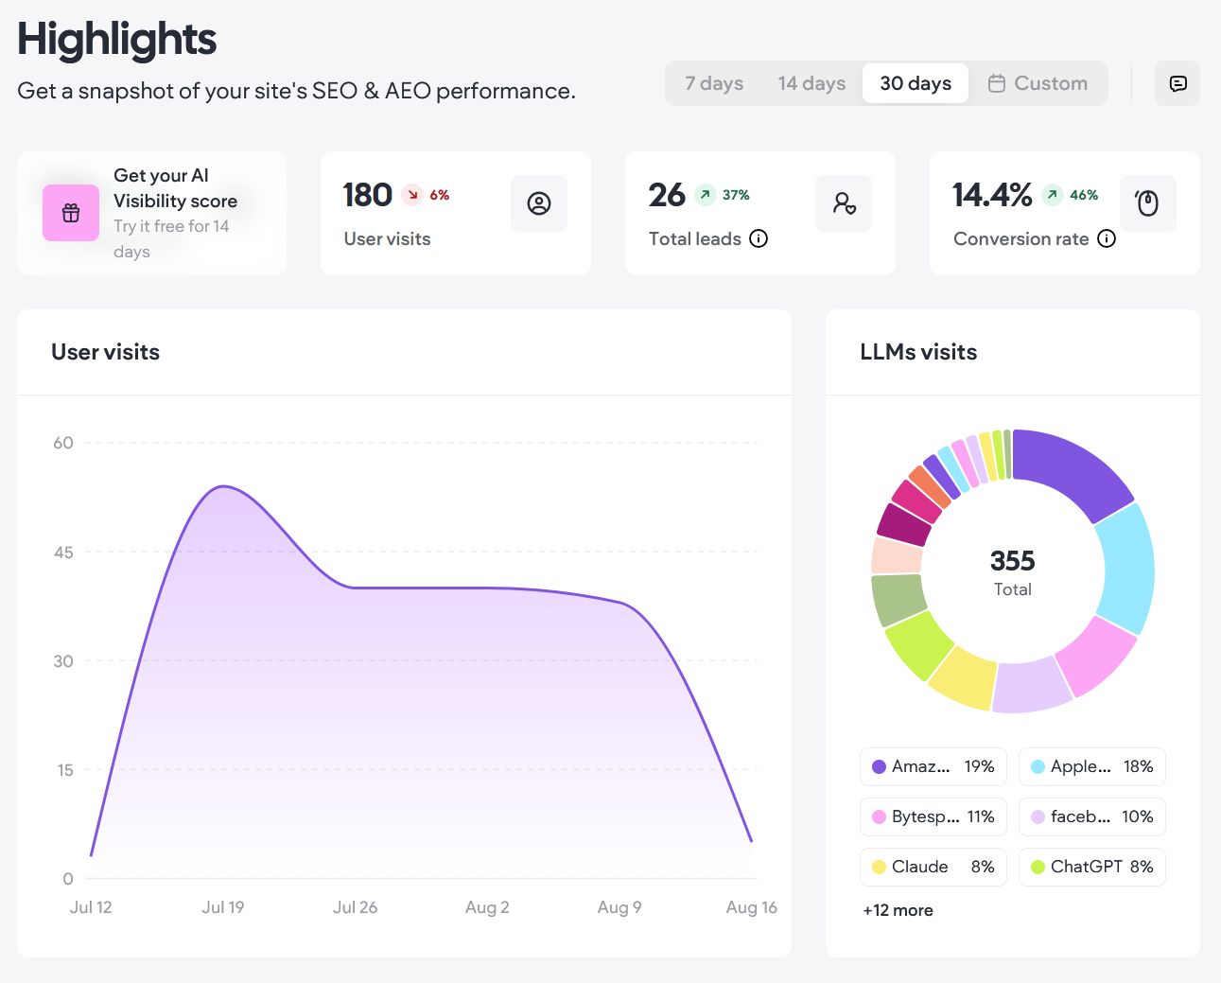Select the Amazon legend item at 19%
The height and width of the screenshot is (983, 1221).
pos(933,766)
